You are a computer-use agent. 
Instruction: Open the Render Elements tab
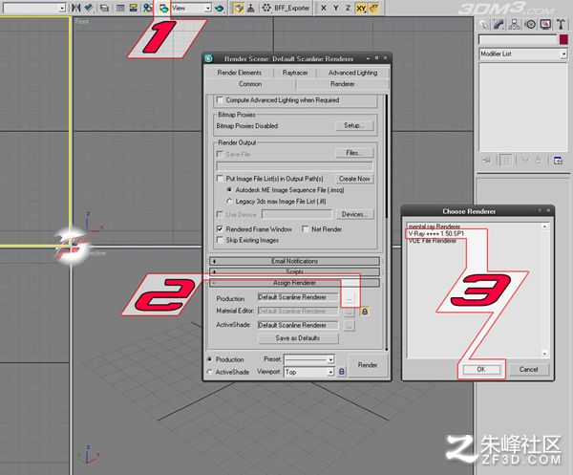240,73
